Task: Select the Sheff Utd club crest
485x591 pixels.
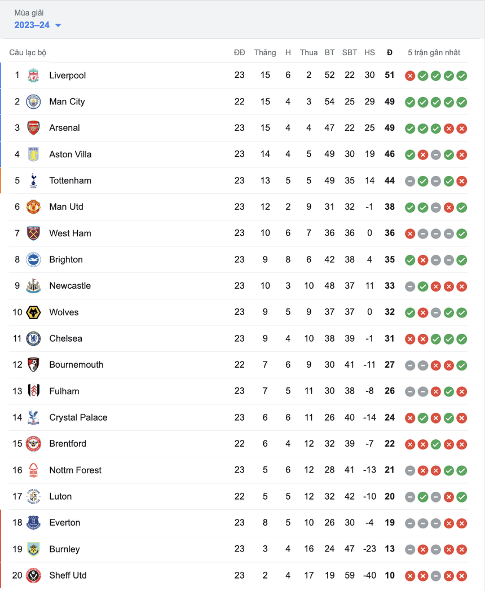Action: (x=33, y=575)
